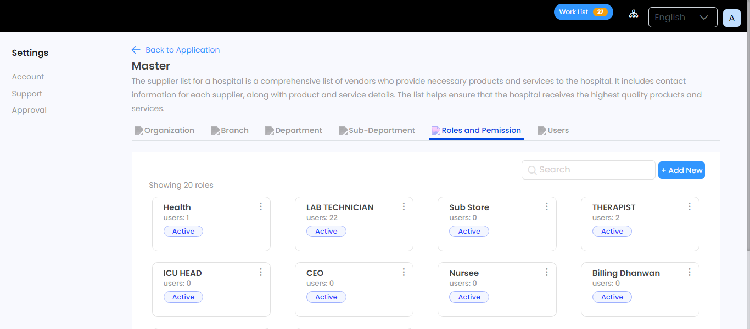
Task: Click the Work List button
Action: (584, 12)
